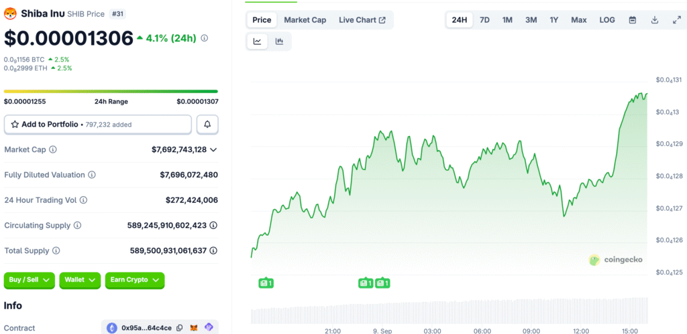Open the calendar date range picker
687x334 pixels.
pyautogui.click(x=632, y=20)
